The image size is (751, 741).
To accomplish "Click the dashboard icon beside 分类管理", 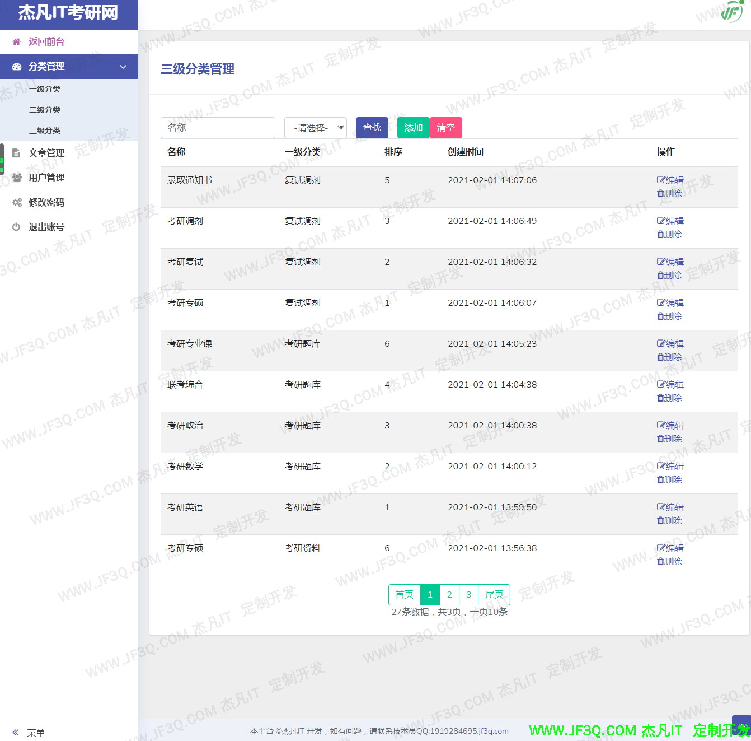I will (x=17, y=67).
